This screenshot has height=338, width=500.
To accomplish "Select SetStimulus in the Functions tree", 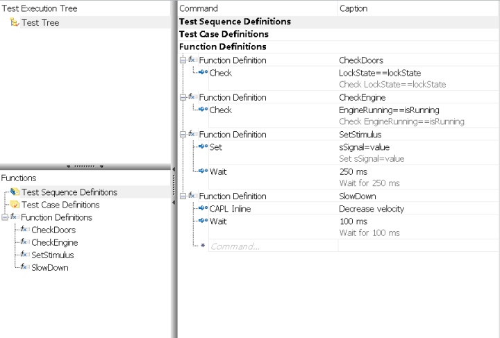I will pos(53,255).
